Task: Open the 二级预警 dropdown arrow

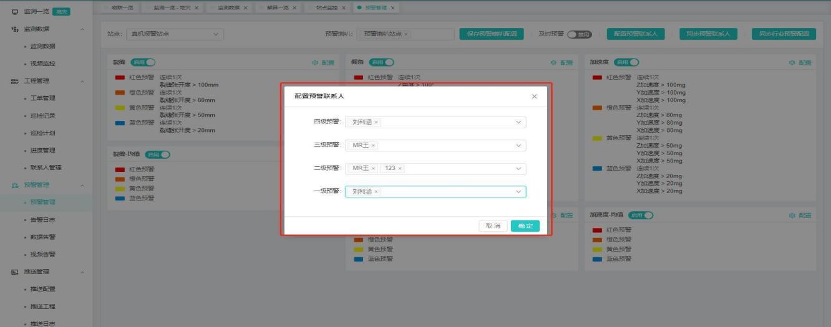Action: click(518, 169)
